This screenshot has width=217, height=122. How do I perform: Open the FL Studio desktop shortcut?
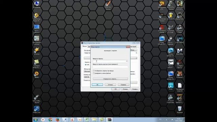(x=171, y=16)
